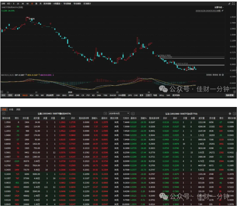Click the 区间统计 button in chart toolbar
This screenshot has width=238, height=207.
coord(87,3)
